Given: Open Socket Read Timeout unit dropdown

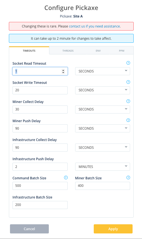Looking at the screenshot, I should [x=103, y=71].
